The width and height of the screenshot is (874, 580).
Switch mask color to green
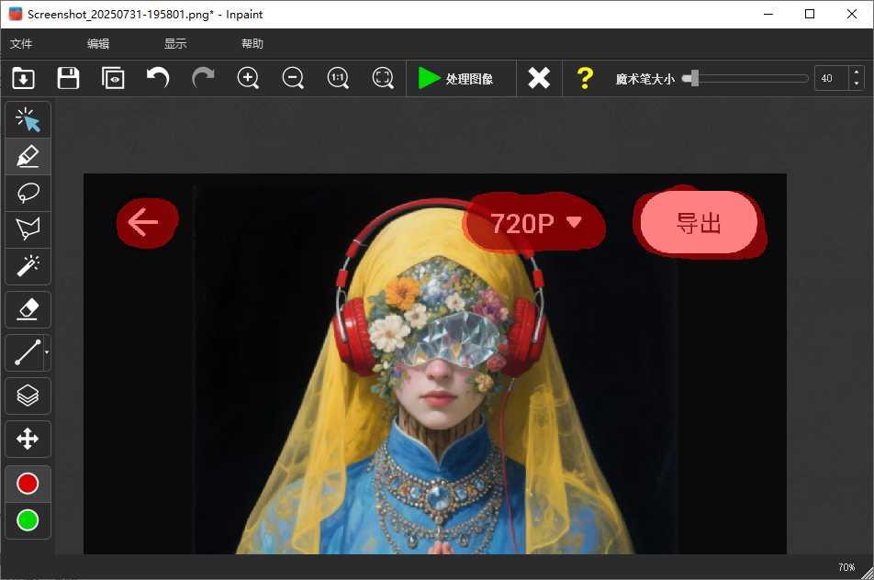click(x=28, y=520)
